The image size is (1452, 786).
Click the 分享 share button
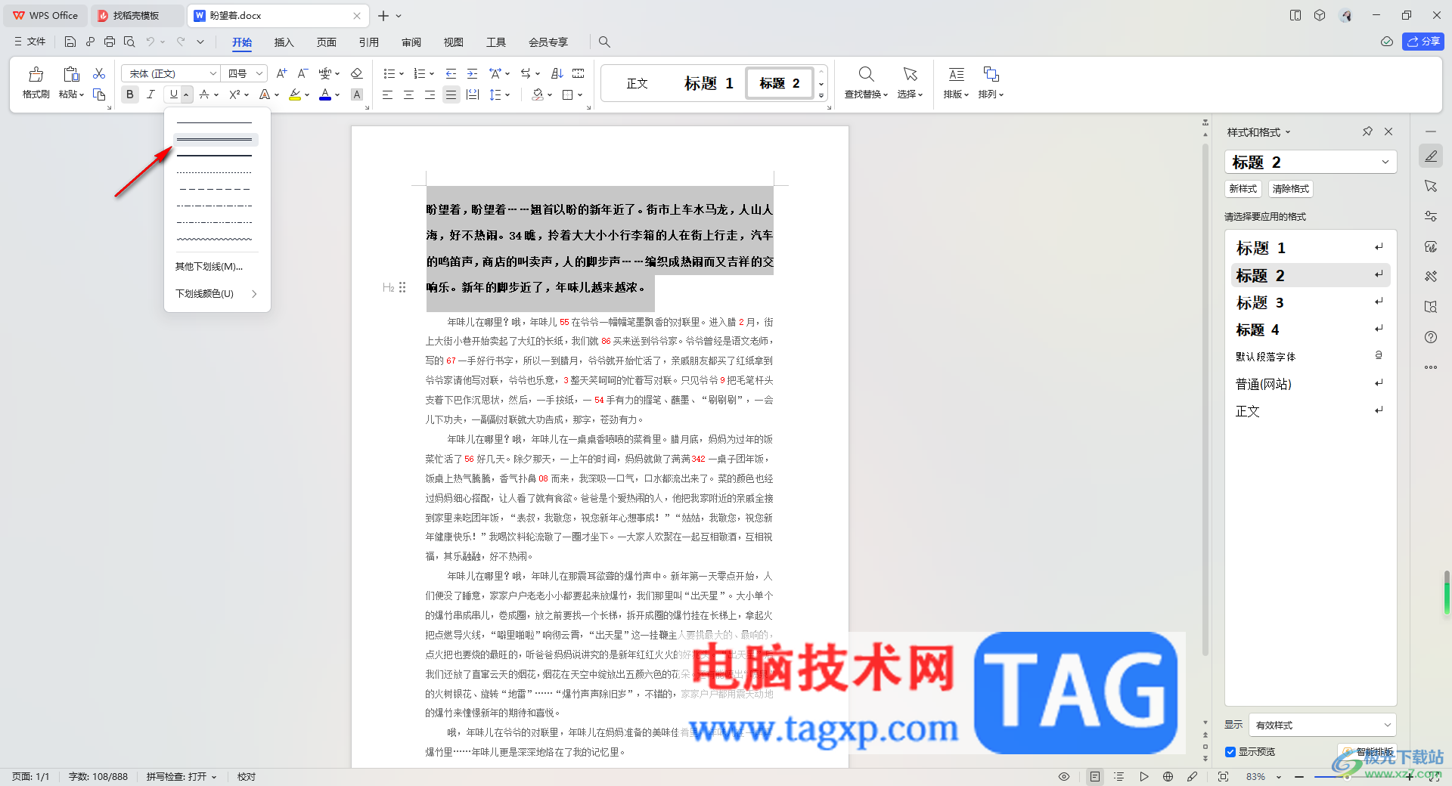coord(1423,42)
